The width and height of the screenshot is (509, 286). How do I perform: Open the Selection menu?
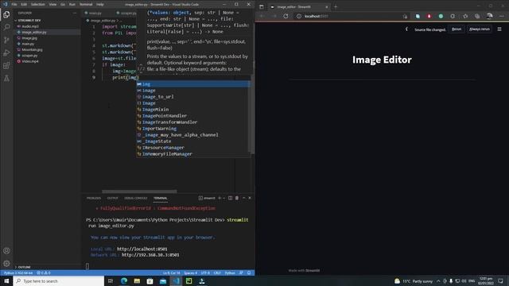click(37, 4)
